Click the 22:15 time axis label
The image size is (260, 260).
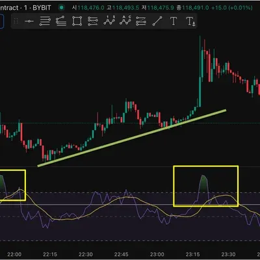pos(50,254)
